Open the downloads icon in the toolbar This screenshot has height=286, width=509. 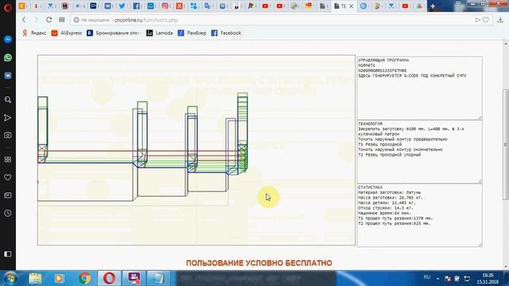coord(500,20)
